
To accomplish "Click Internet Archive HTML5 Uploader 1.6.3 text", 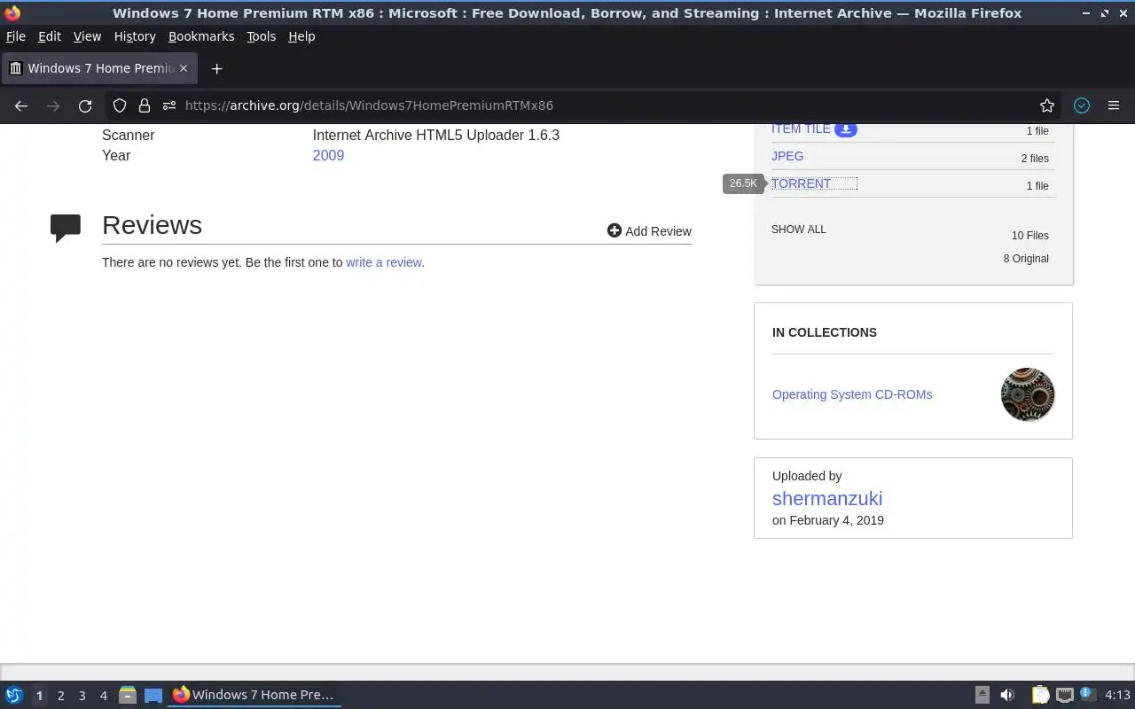I will (436, 136).
